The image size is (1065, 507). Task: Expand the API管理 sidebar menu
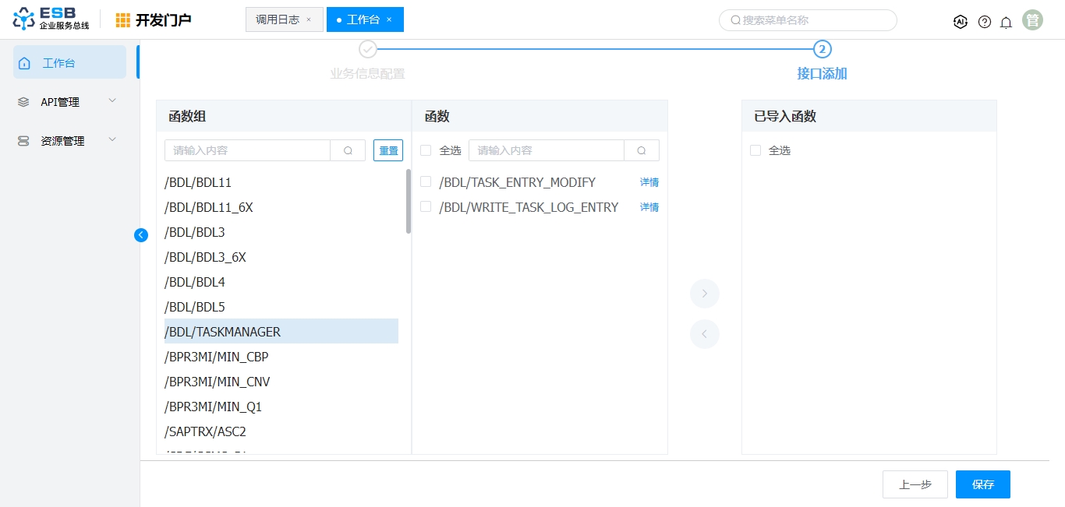pos(69,102)
